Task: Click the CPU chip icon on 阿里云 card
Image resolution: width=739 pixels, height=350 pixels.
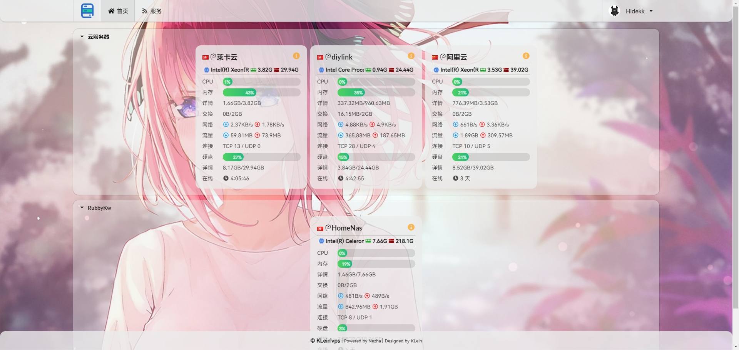Action: pyautogui.click(x=436, y=70)
